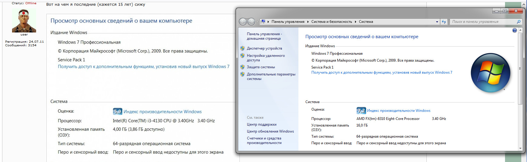Click the forum user's avatar image

(24, 20)
